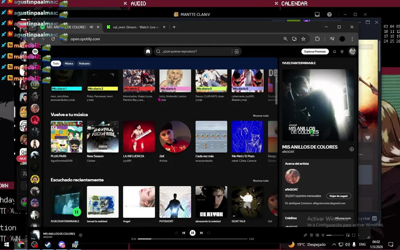Image resolution: width=400 pixels, height=250 pixels.
Task: Open Chrome three-dot menu
Action: [352, 39]
